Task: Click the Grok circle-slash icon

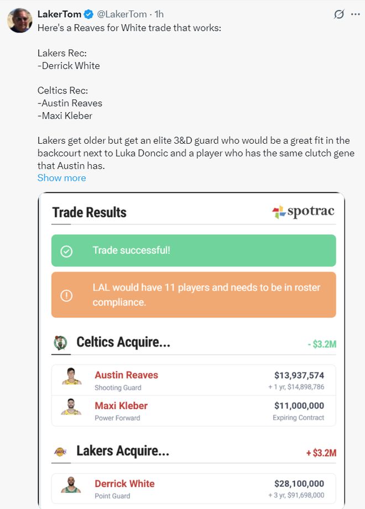Action: pyautogui.click(x=339, y=14)
